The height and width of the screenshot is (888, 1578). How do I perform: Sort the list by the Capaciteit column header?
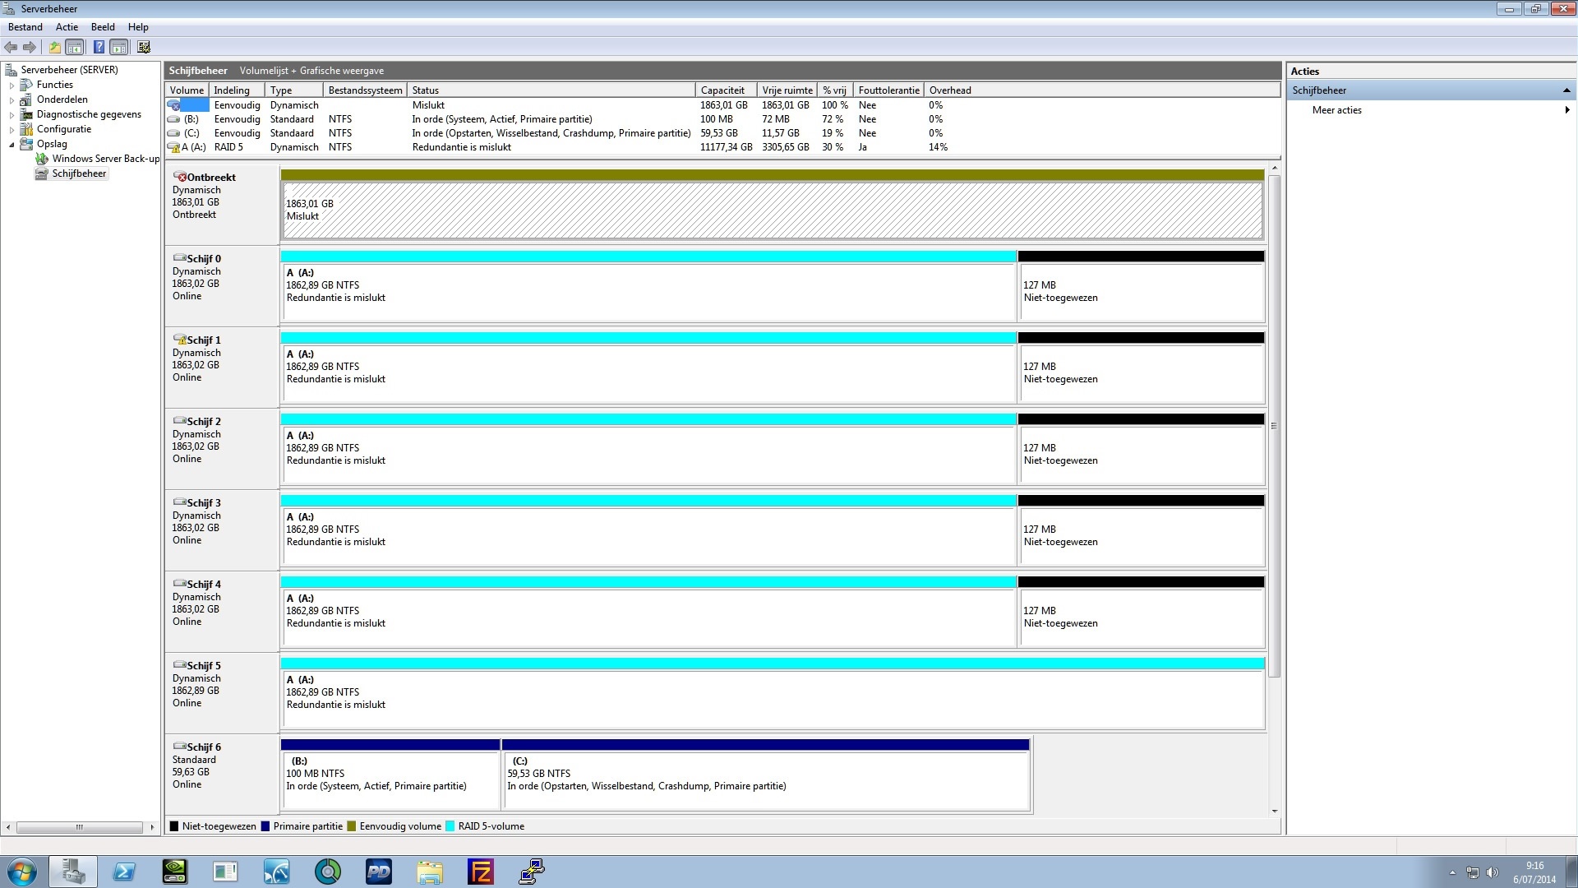point(722,90)
